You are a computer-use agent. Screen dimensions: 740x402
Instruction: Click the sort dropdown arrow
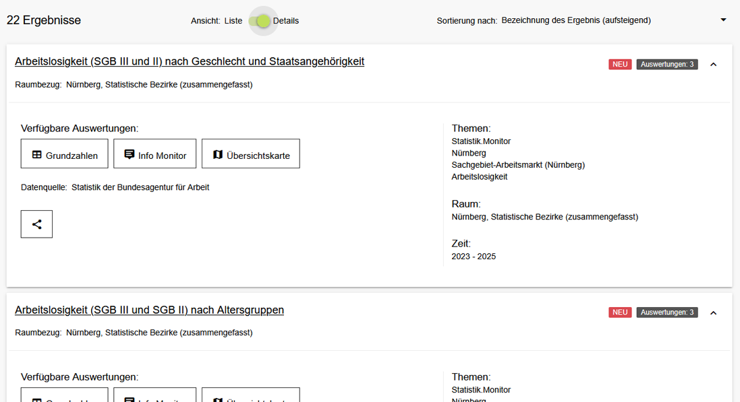pos(723,20)
